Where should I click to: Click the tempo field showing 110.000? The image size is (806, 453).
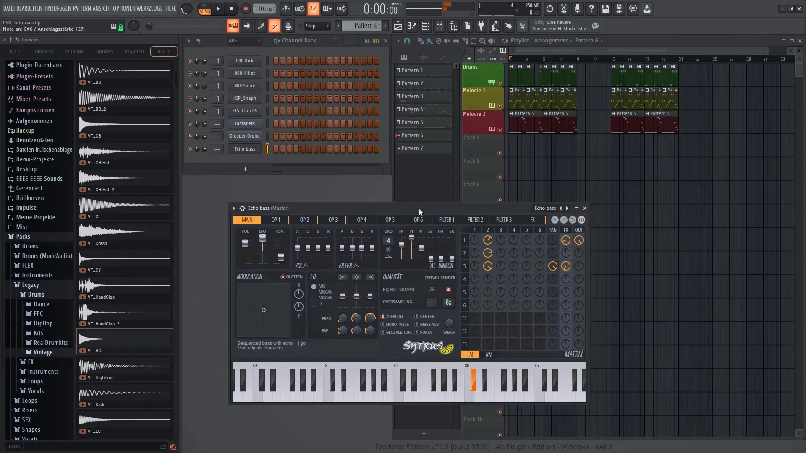[x=264, y=9]
